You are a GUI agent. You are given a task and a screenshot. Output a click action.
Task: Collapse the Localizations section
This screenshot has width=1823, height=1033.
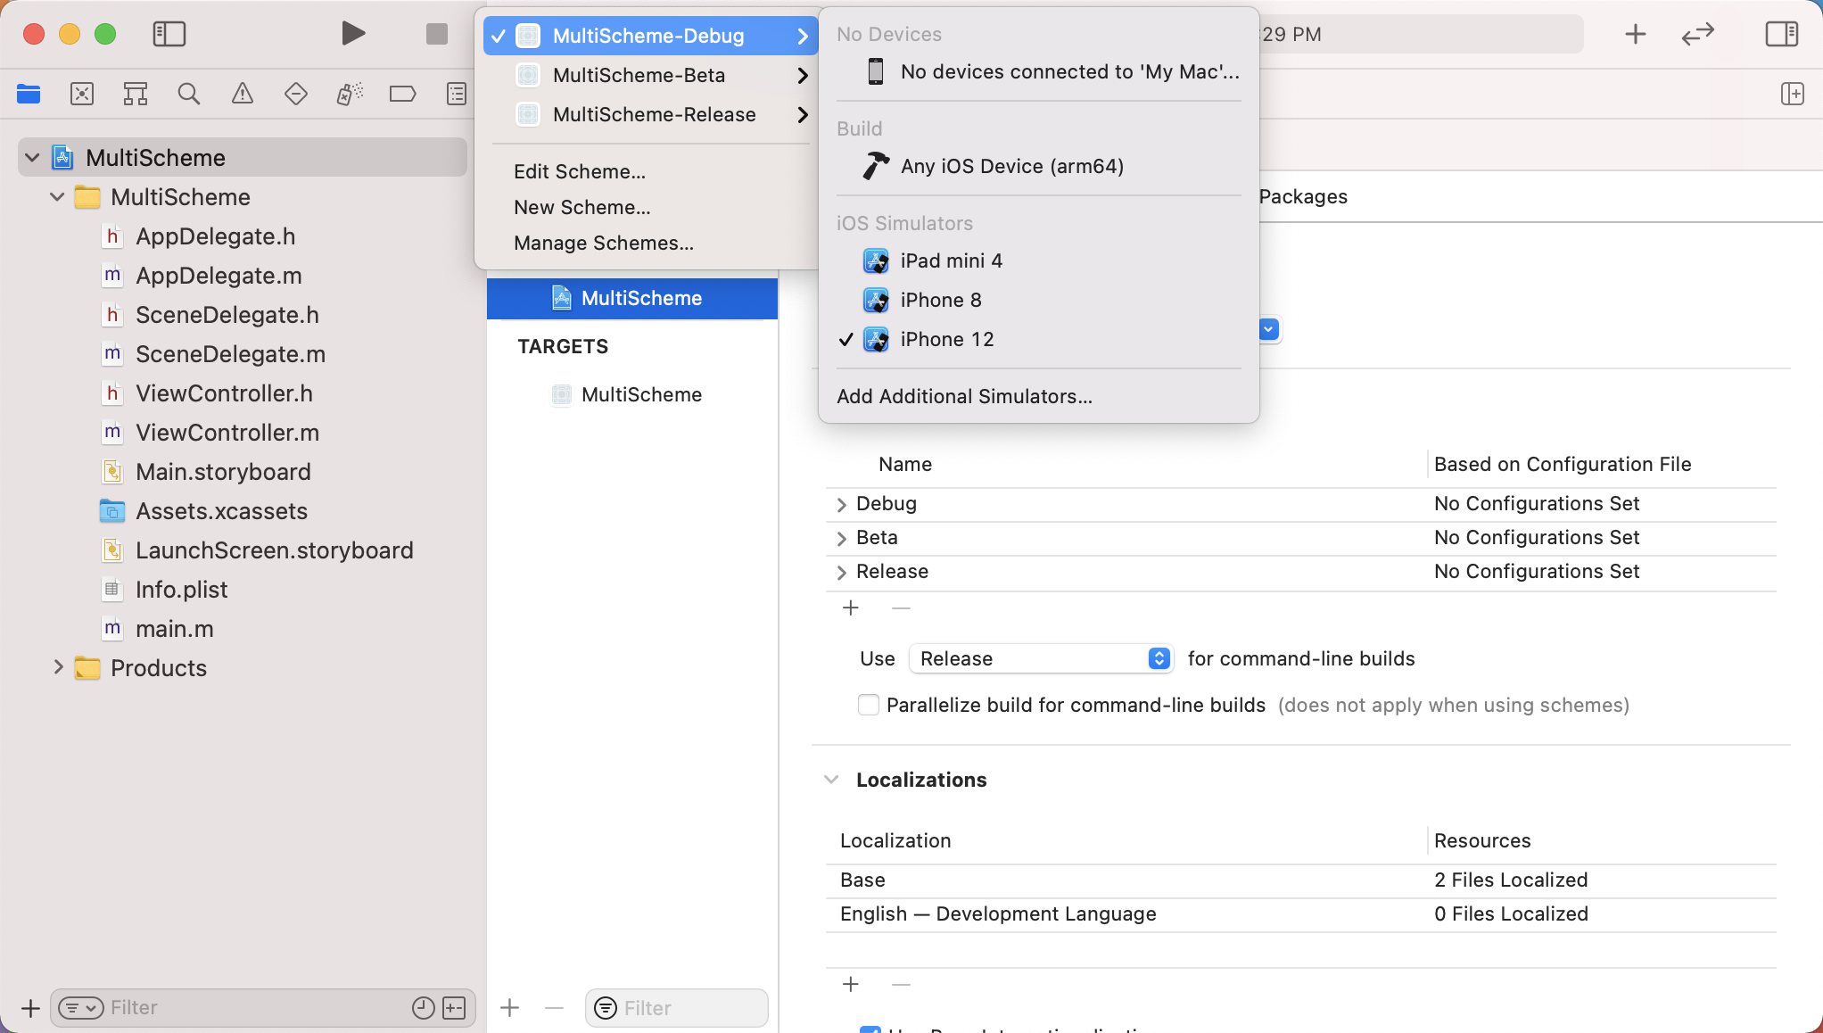click(831, 780)
